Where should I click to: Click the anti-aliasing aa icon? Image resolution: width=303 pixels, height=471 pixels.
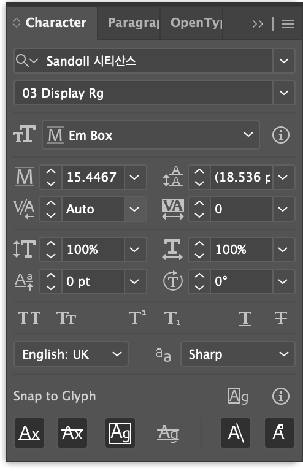163,354
